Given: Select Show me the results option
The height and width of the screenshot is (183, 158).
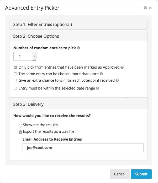Looking at the screenshot, I should tap(20, 125).
